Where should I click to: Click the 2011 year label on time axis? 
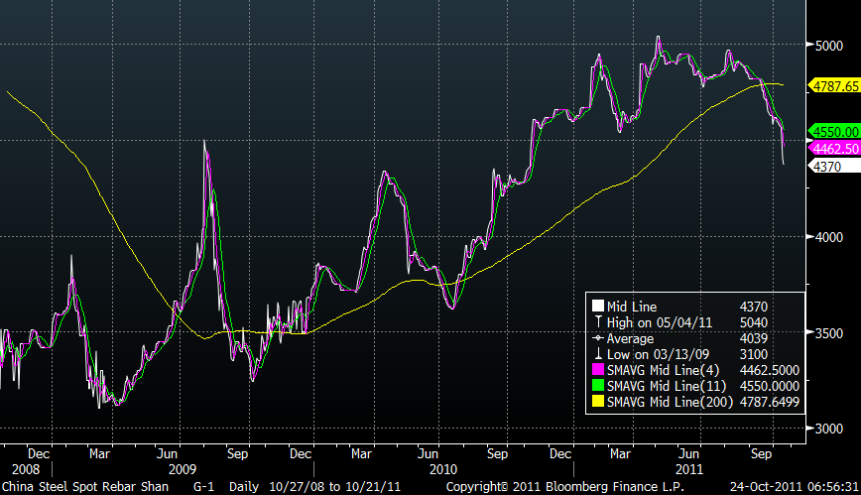[x=690, y=467]
